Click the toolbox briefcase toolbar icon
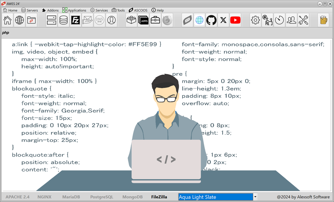Screen dimensions: 334x202 coord(155,20)
